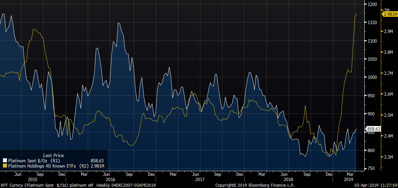Click the 2.9M holdings axis label
Screen dimensions: 398x188
[x=389, y=31]
